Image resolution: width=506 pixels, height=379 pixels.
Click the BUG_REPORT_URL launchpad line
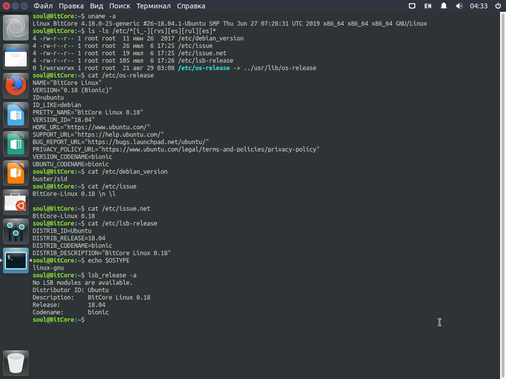[x=121, y=142]
